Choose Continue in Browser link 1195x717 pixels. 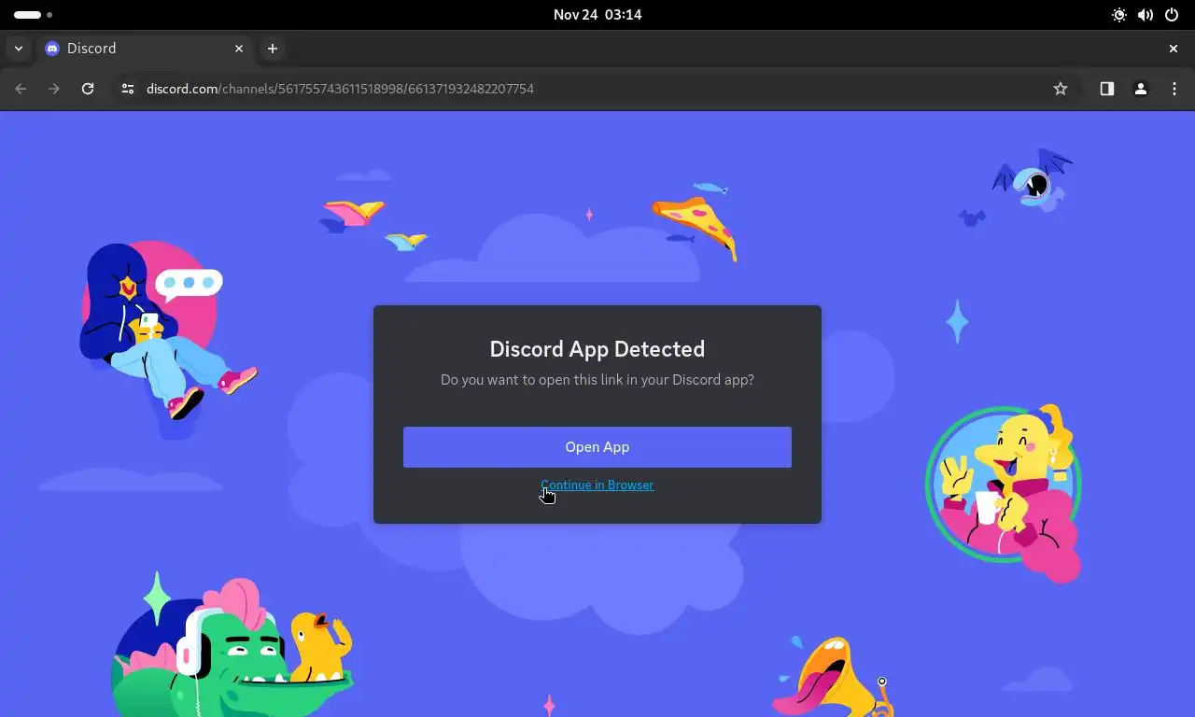[x=597, y=485]
